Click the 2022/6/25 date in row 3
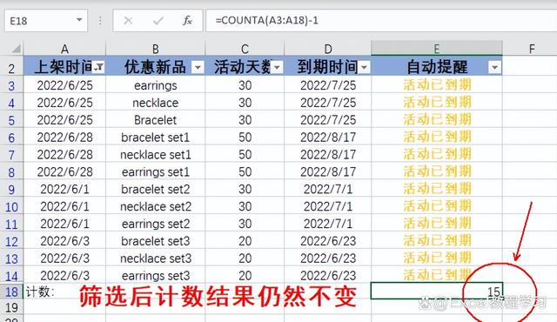557x322 pixels. click(64, 85)
